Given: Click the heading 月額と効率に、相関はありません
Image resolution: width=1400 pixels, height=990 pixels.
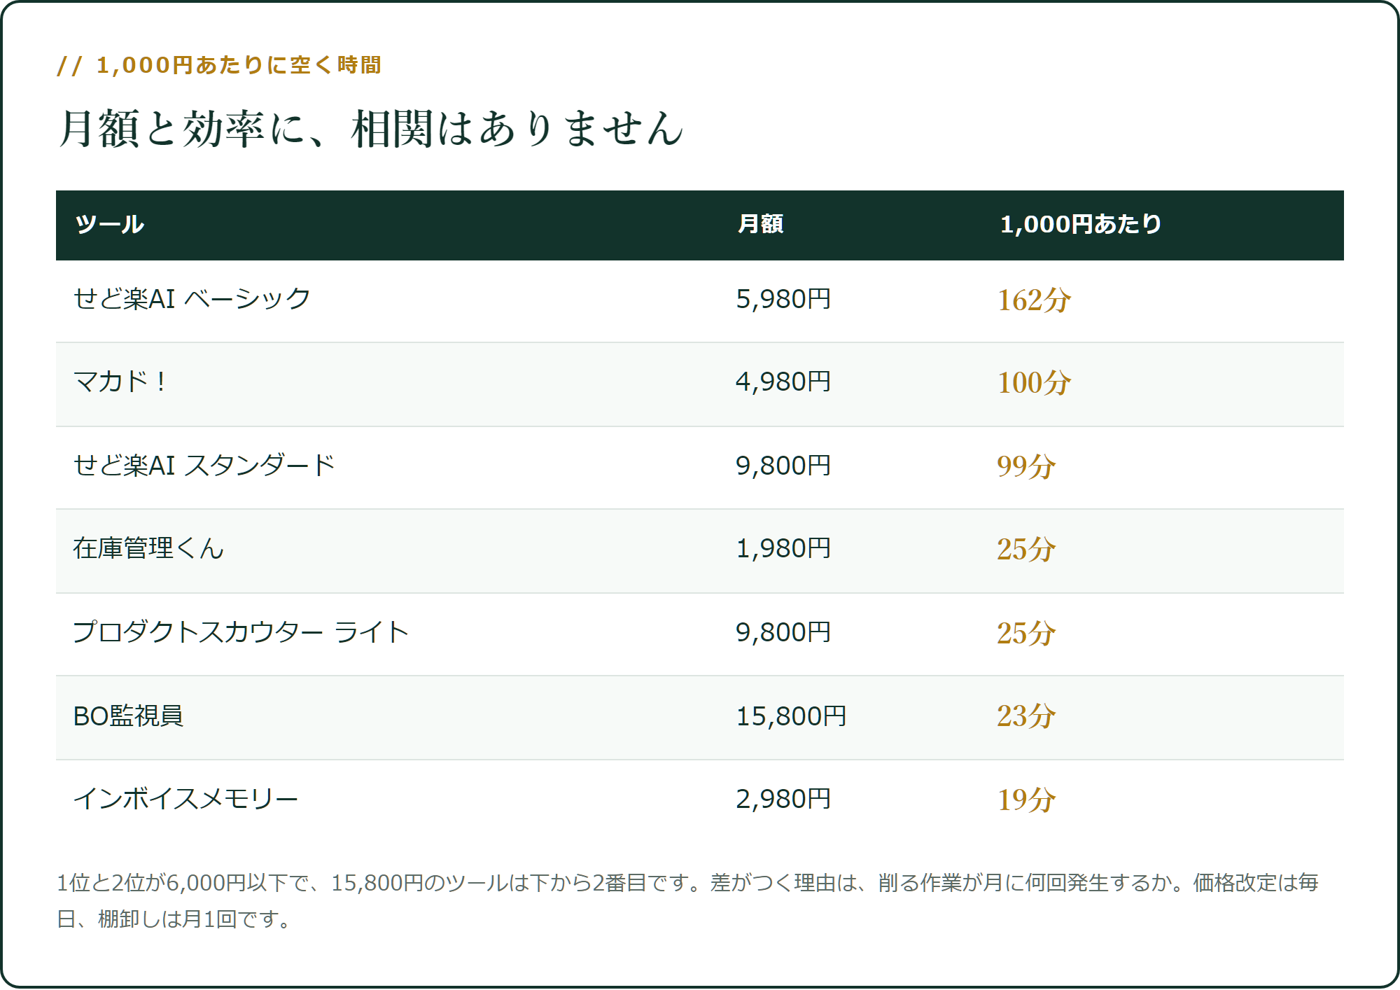Looking at the screenshot, I should (x=371, y=129).
